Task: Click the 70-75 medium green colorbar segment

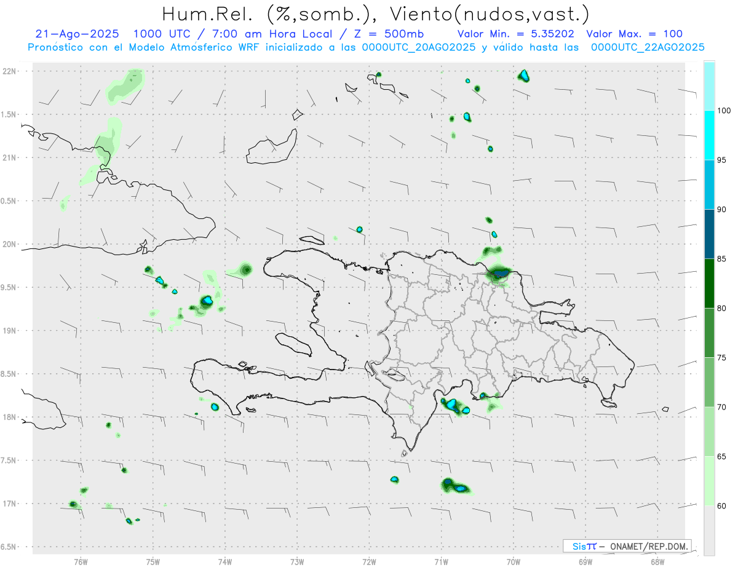Action: (709, 382)
